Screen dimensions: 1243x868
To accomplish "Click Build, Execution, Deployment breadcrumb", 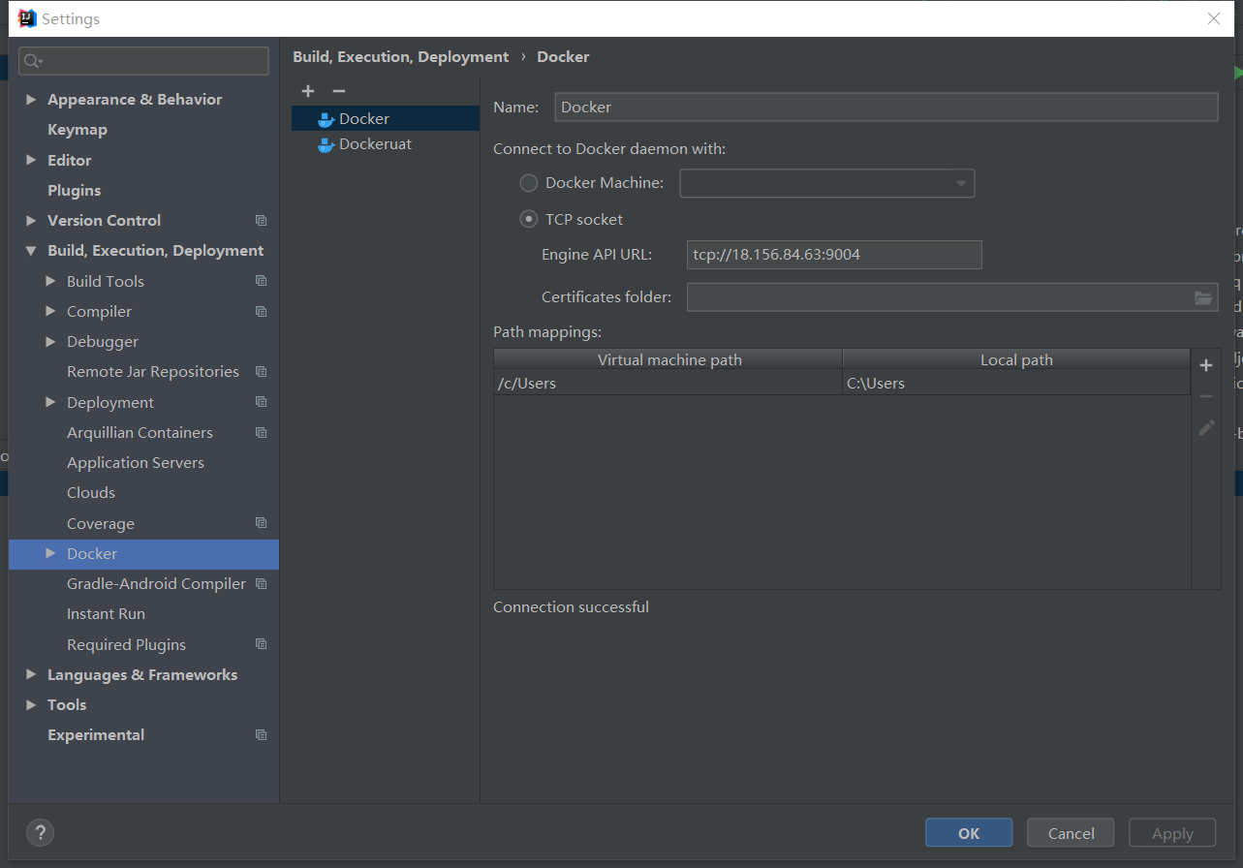I will pos(401,57).
